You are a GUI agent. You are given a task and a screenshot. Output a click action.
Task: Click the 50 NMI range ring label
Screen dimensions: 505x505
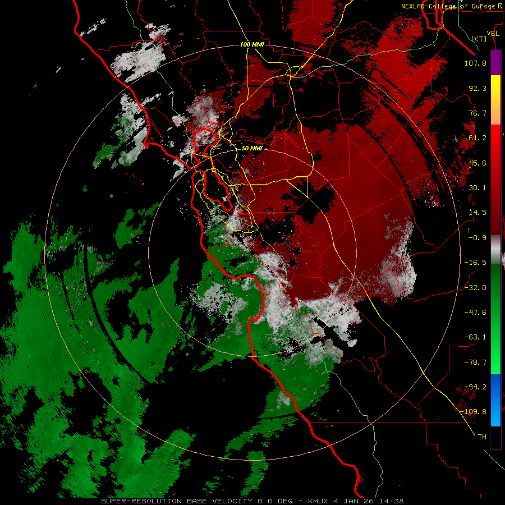(x=252, y=148)
